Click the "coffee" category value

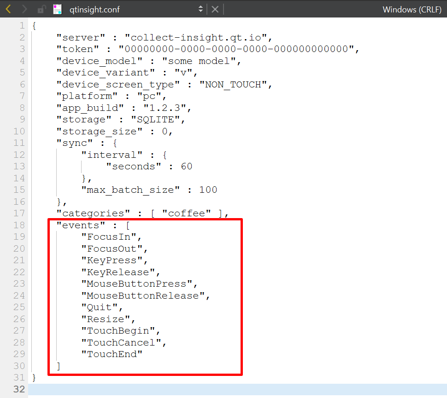pos(186,213)
